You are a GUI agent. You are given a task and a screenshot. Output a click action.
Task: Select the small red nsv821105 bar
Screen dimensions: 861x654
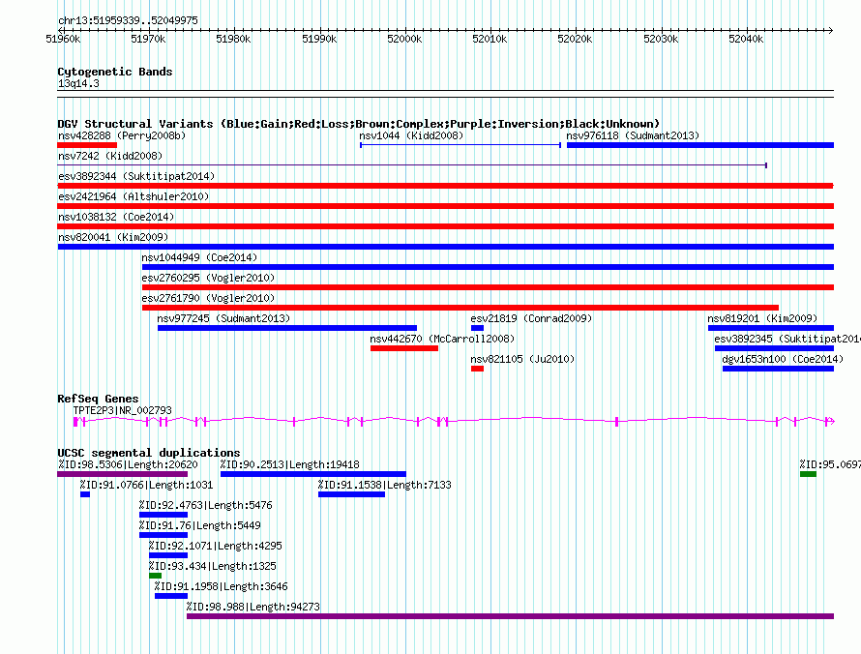[477, 369]
